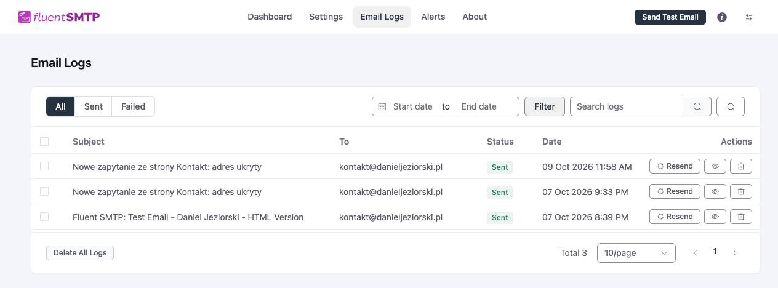The width and height of the screenshot is (778, 288).
Task: Click the To column header
Action: tap(344, 142)
